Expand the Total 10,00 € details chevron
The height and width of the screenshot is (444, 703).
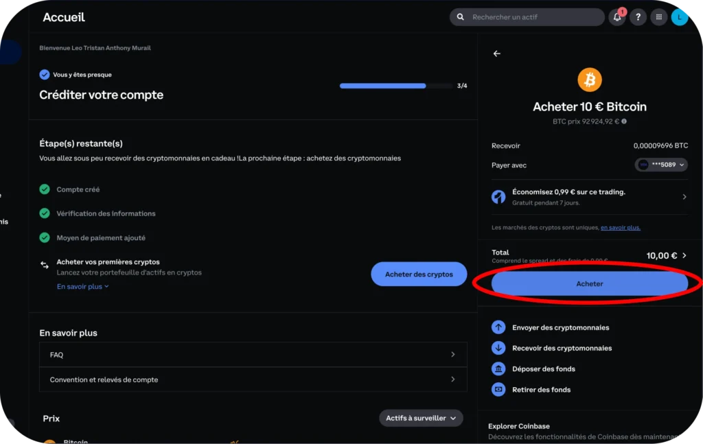click(x=684, y=255)
